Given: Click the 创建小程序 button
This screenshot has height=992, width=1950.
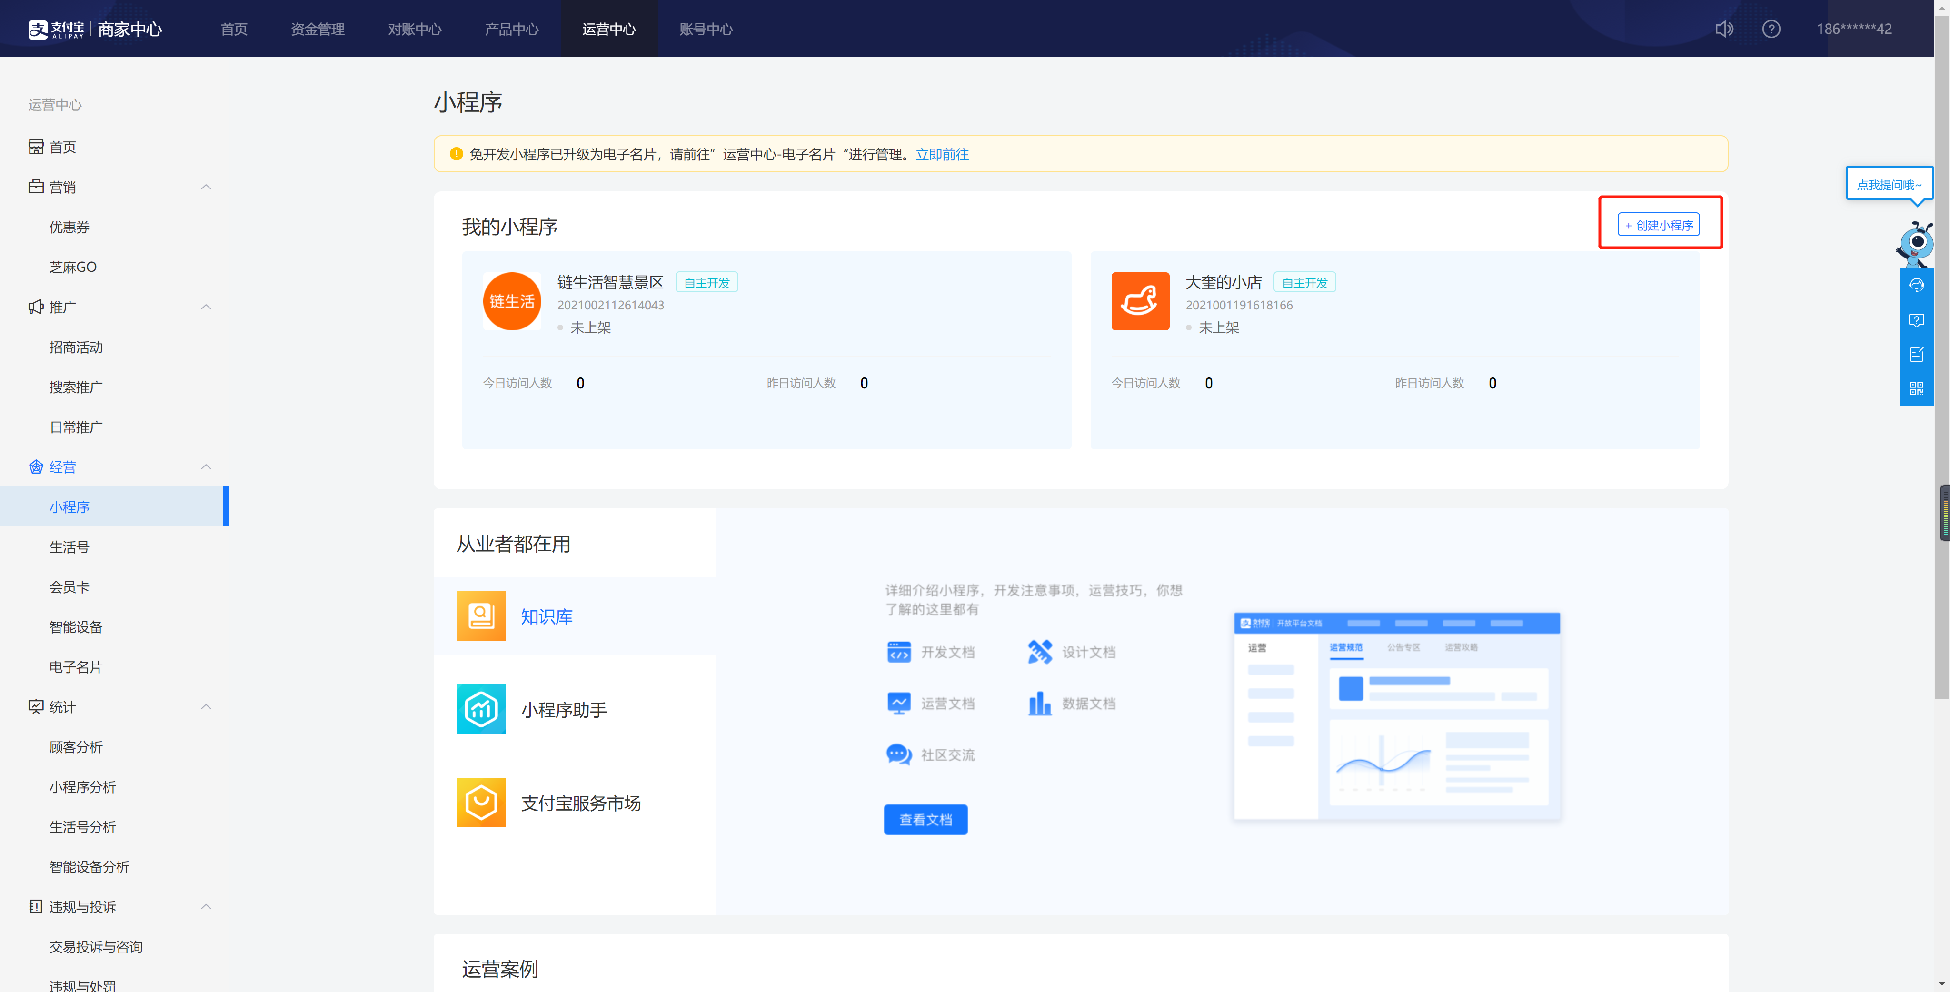Looking at the screenshot, I should pos(1659,225).
